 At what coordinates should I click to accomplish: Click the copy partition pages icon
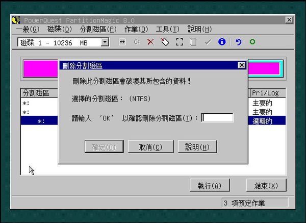point(193,42)
